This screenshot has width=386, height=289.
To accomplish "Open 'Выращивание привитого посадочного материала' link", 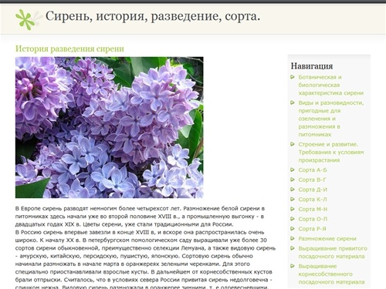I will click(x=333, y=252).
